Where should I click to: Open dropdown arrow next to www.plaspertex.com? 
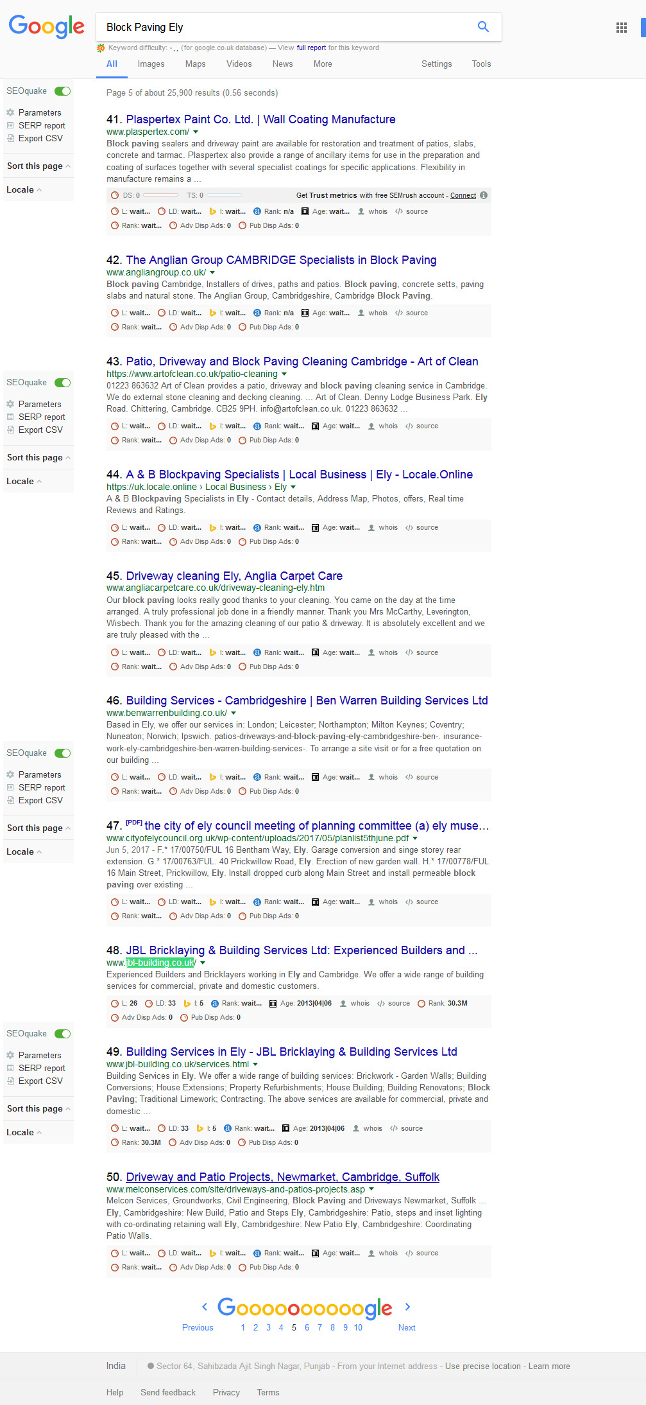click(x=196, y=132)
